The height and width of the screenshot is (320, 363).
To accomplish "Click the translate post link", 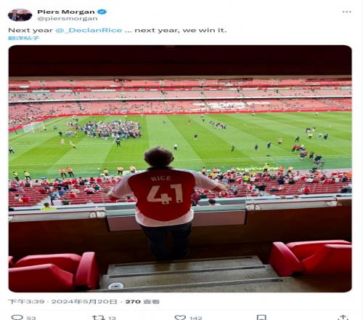I will [23, 38].
